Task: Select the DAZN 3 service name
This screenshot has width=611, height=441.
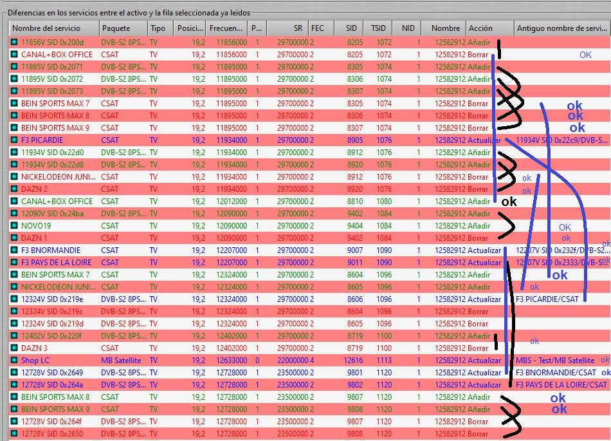Action: [x=34, y=348]
